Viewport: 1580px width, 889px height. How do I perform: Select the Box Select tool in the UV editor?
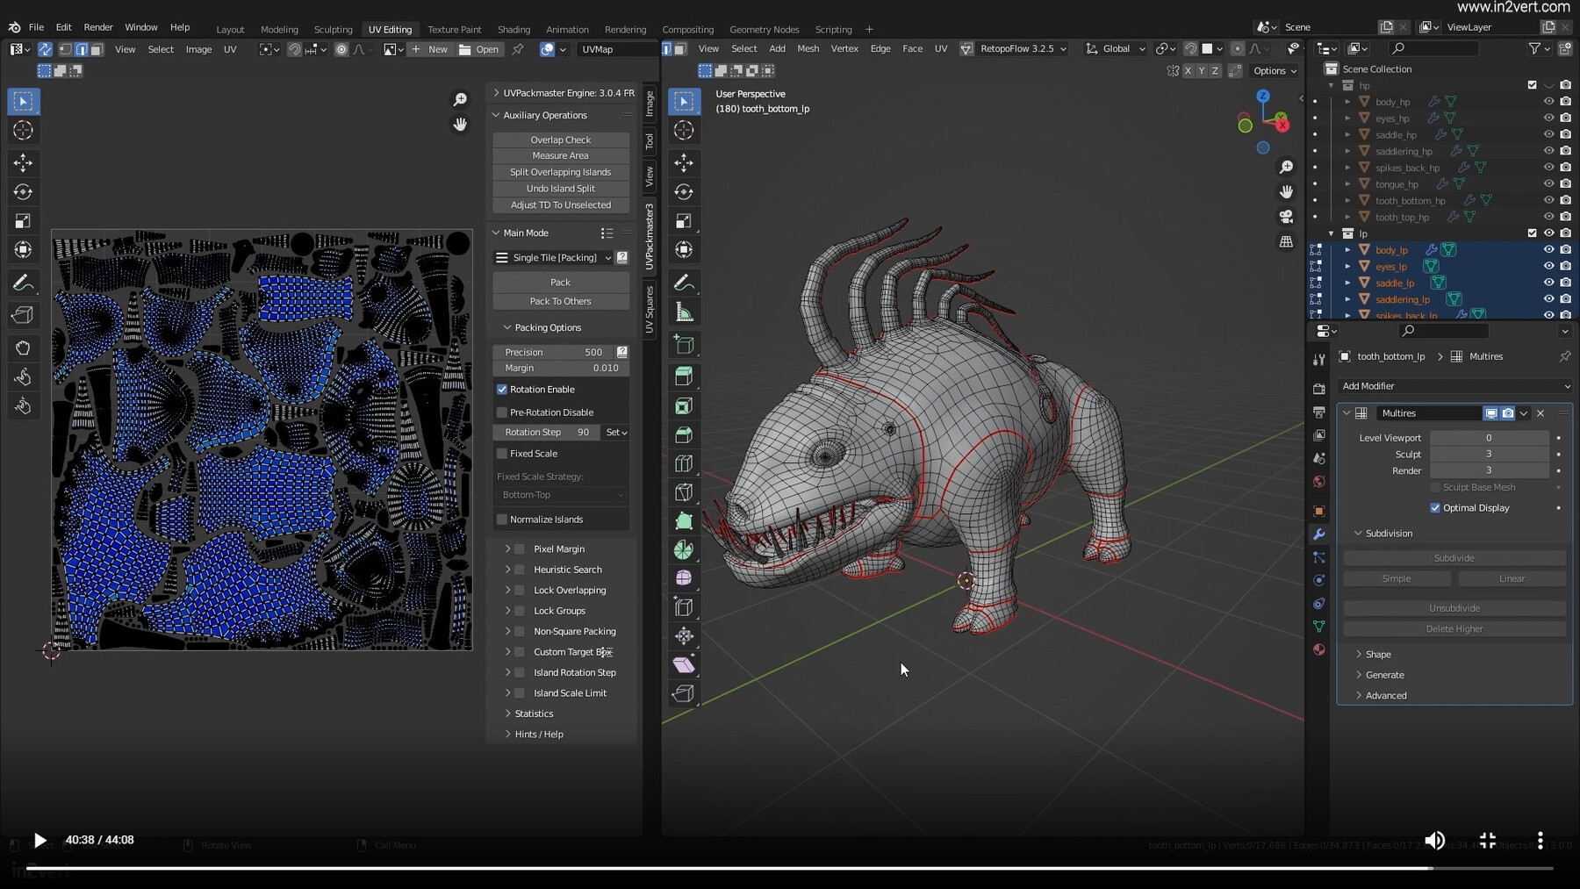pyautogui.click(x=24, y=101)
